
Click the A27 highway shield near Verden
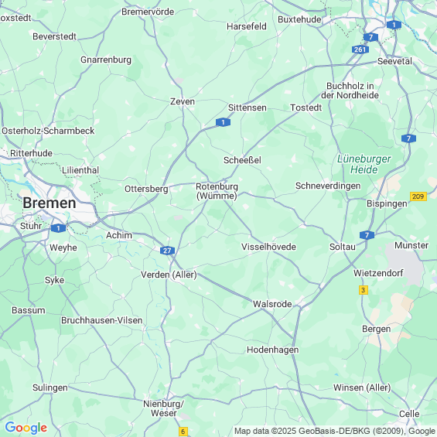click(x=167, y=251)
